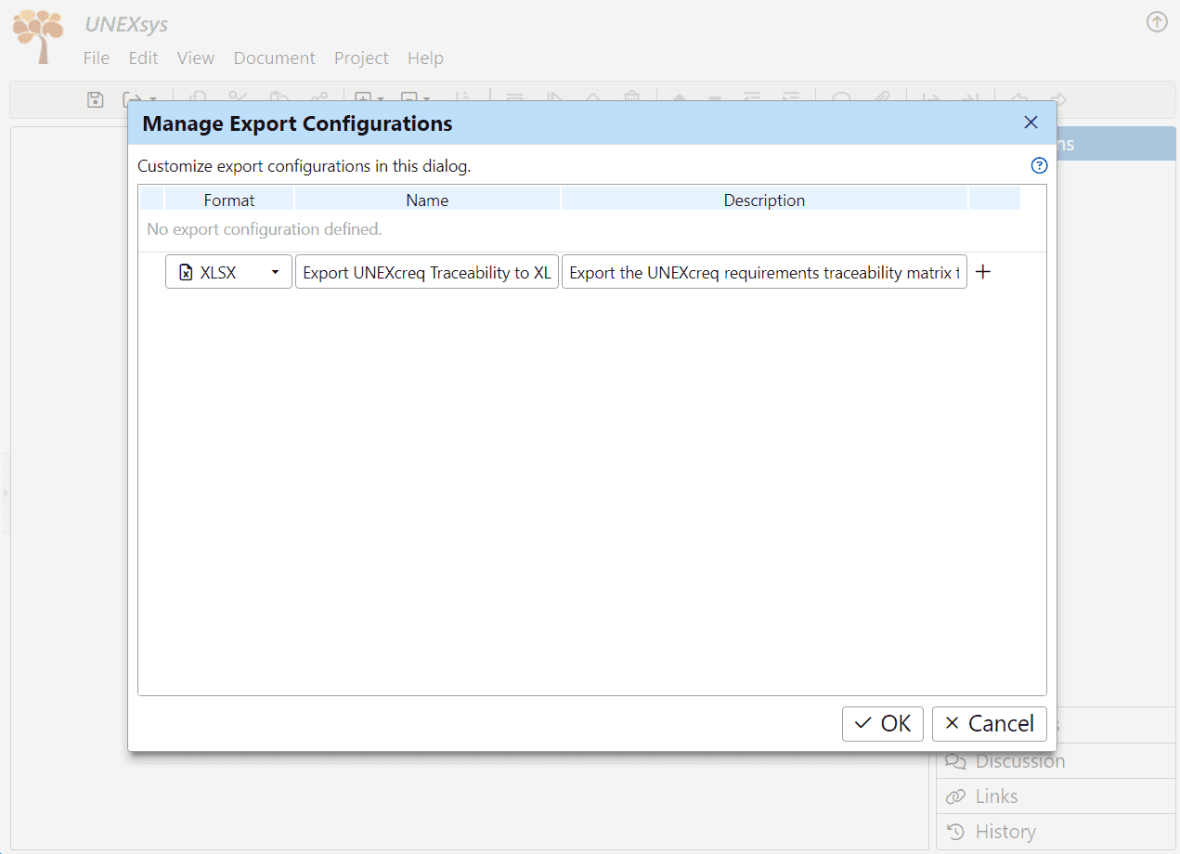Viewport: 1180px width, 854px height.
Task: Click the UNEXsys application title
Action: click(126, 25)
